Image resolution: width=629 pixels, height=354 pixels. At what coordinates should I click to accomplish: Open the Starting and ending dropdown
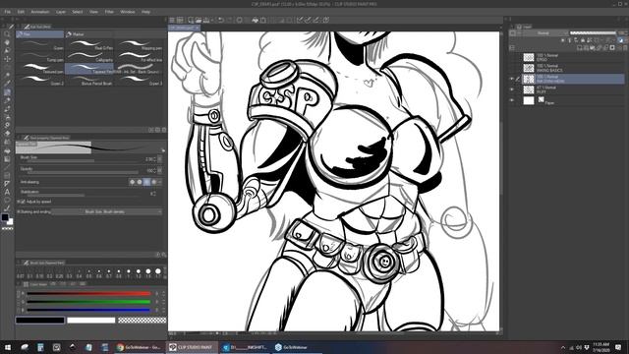tap(107, 212)
